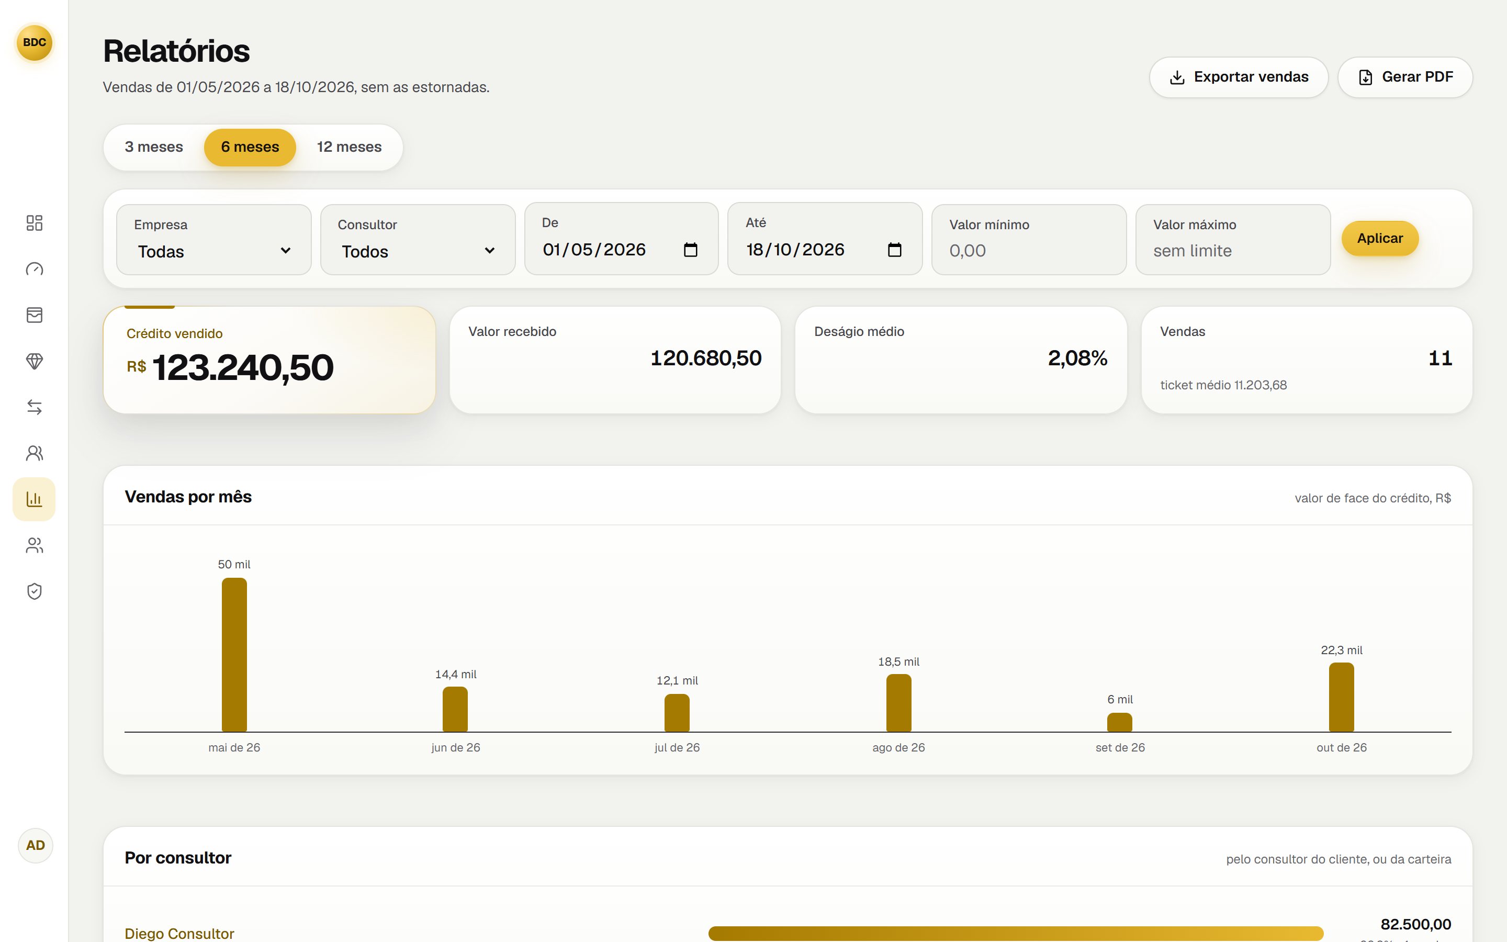The width and height of the screenshot is (1507, 942).
Task: Open the Consultor dropdown
Action: pos(418,240)
